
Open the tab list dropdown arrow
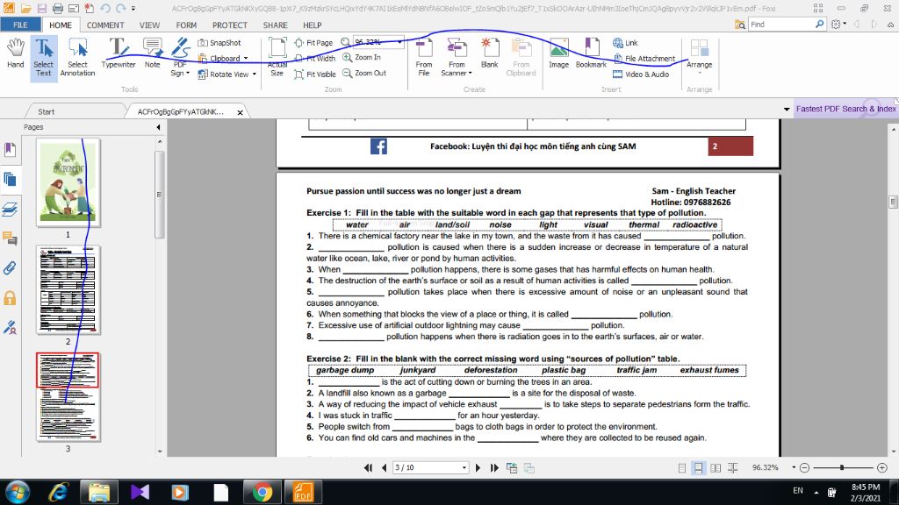787,110
